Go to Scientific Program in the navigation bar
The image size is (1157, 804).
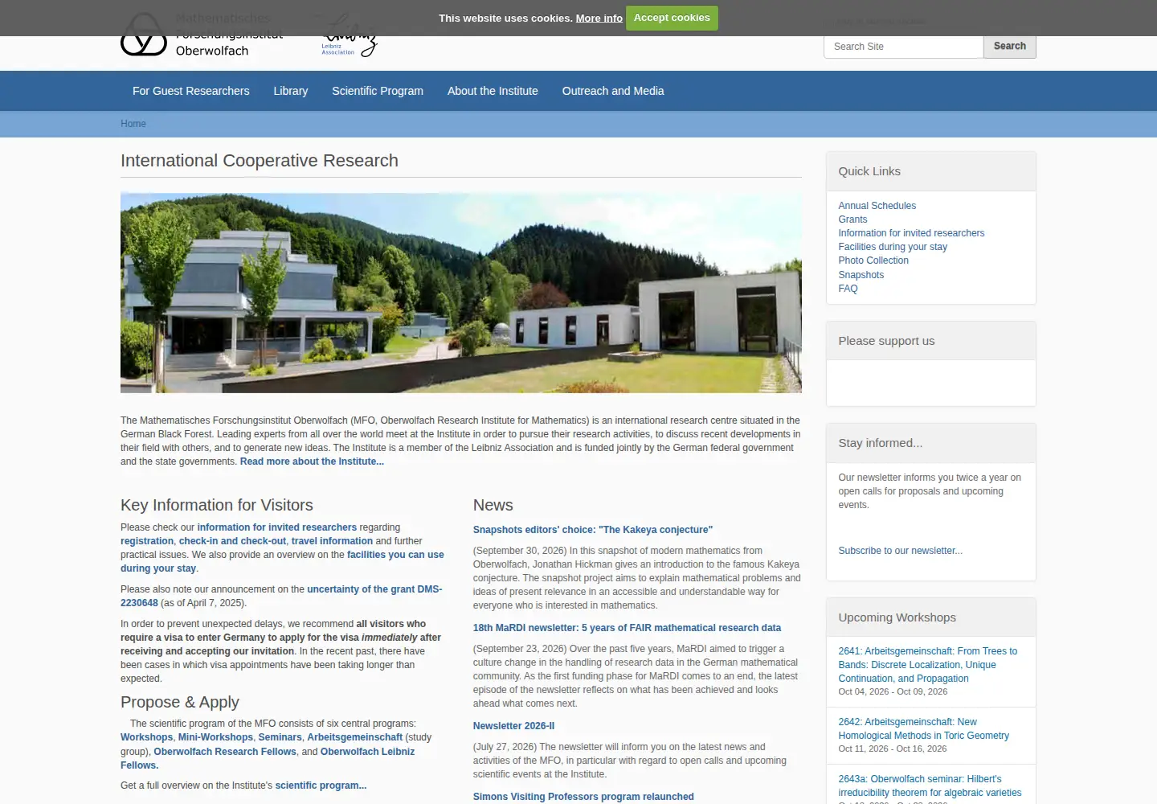(x=378, y=91)
